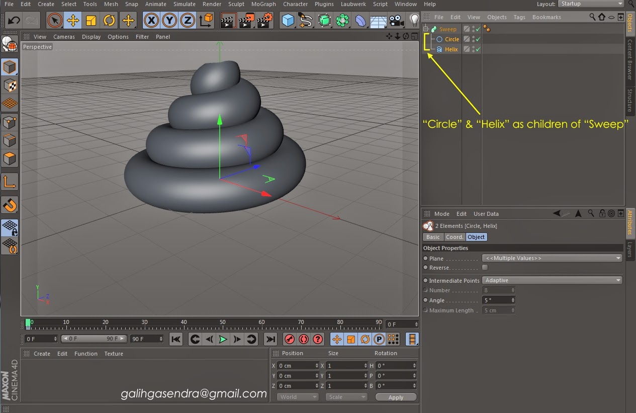Image resolution: width=636 pixels, height=413 pixels.
Task: Enable the Reverse checkbox
Action: pos(485,268)
